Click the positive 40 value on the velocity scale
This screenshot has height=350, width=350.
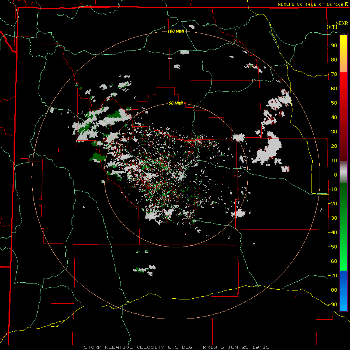[x=334, y=117]
